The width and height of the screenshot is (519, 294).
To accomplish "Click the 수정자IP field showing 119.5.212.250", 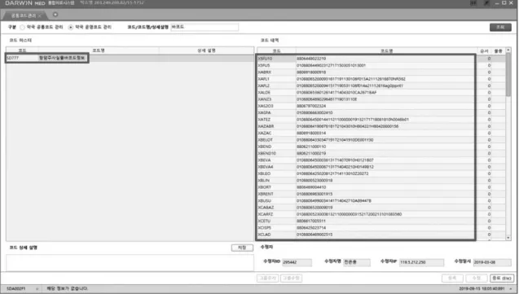I will pos(421,262).
